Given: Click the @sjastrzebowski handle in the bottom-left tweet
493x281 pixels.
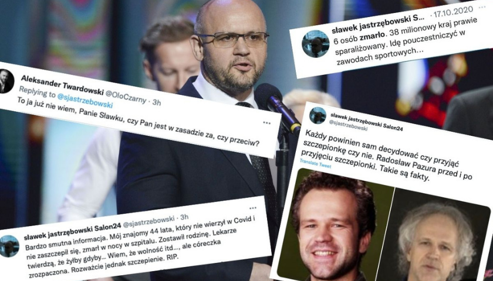Looking at the screenshot, I should (148, 222).
